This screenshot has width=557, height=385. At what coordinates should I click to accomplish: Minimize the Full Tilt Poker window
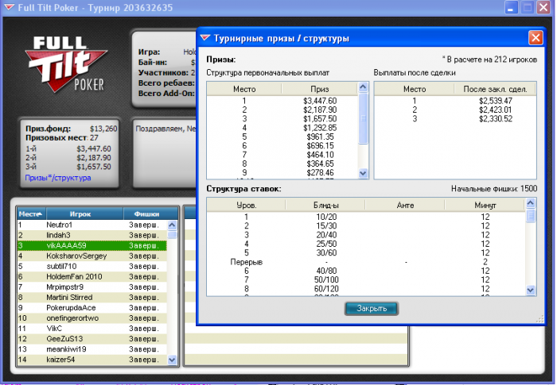(511, 7)
